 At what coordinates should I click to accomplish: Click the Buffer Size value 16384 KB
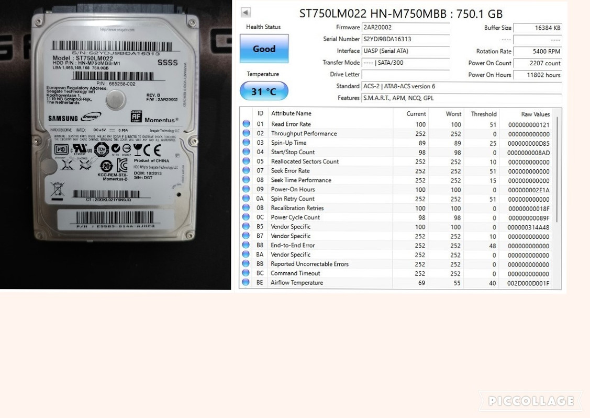tap(538, 28)
